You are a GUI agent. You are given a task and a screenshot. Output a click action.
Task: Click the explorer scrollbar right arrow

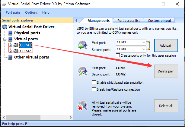71,117
